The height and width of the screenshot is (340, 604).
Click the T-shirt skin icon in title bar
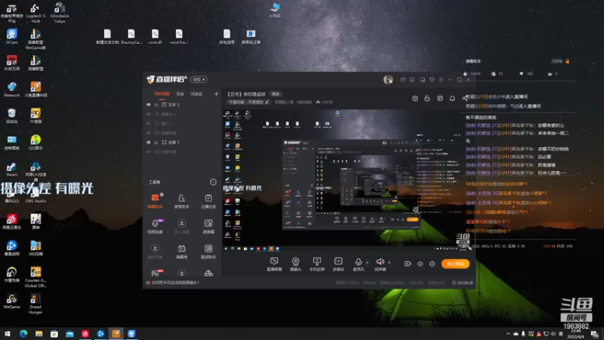click(432, 79)
